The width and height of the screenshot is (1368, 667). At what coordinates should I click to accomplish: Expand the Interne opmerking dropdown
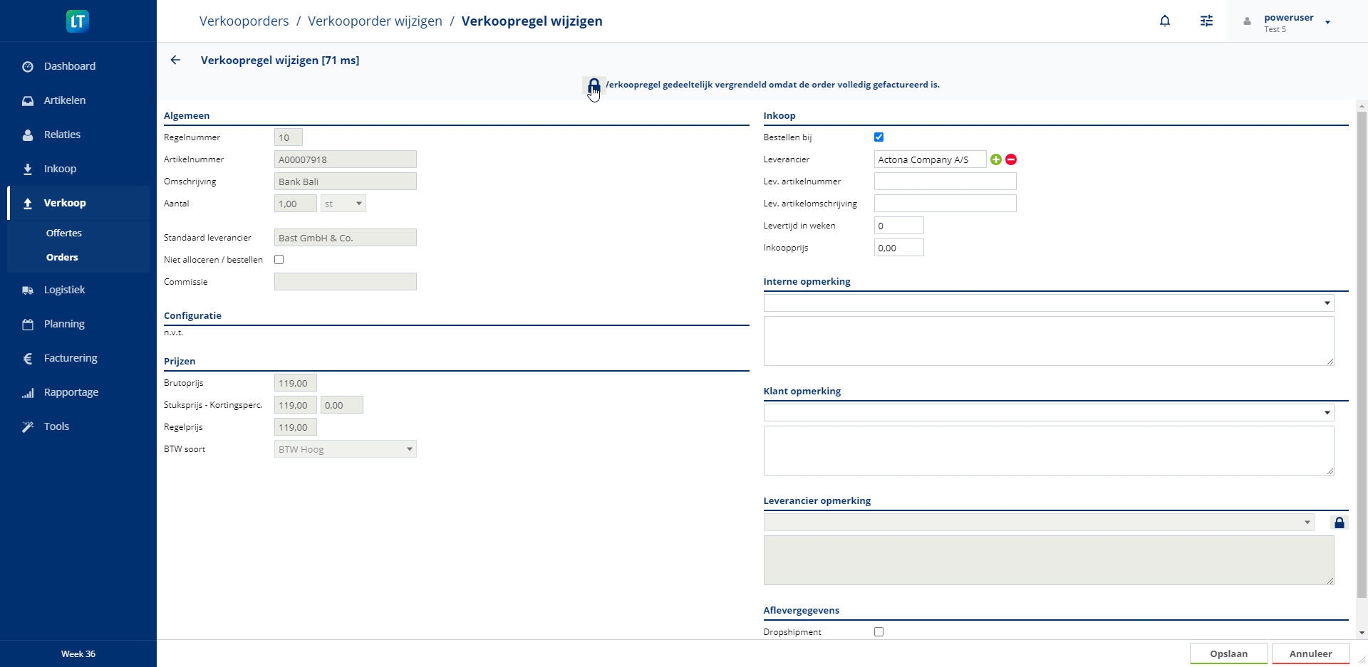point(1327,303)
